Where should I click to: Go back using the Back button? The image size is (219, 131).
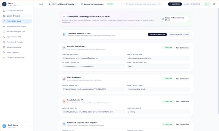point(40,4)
